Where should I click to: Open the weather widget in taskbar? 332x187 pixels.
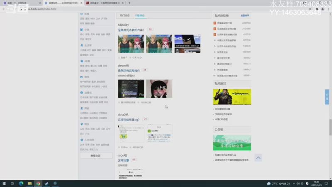[x=278, y=184]
